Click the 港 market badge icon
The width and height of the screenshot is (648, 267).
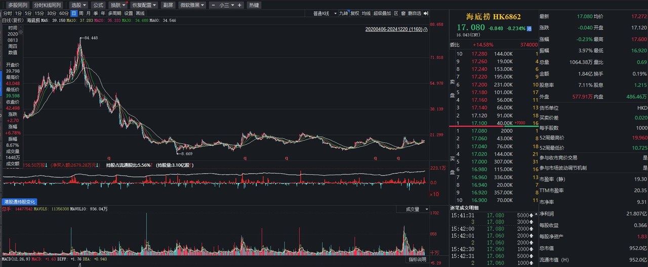[x=529, y=28]
